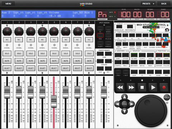Click the BACK button
The width and height of the screenshot is (172, 129).
[x=164, y=4]
